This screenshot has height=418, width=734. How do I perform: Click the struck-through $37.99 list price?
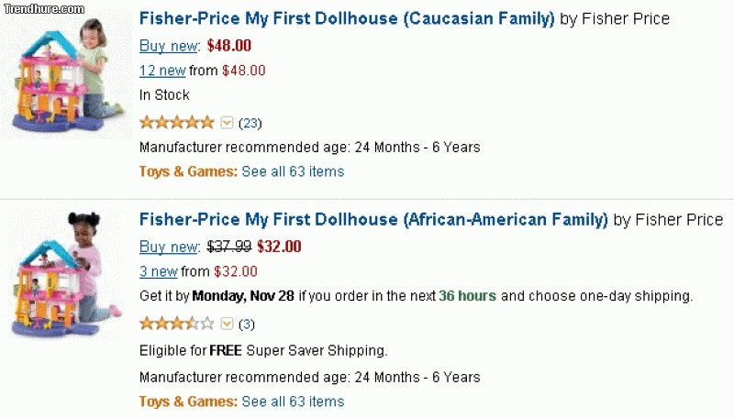point(229,247)
